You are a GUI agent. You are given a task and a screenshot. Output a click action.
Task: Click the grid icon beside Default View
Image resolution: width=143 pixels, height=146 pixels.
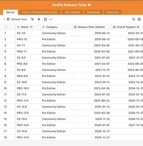pyautogui.click(x=8, y=19)
